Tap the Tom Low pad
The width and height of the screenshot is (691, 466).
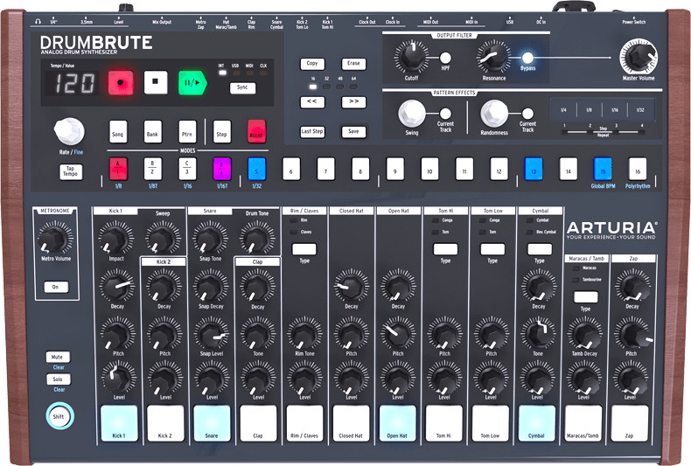[491, 423]
